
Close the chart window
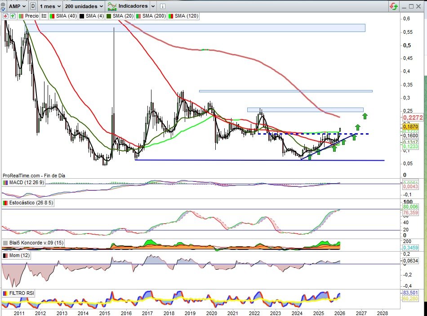click(418, 6)
